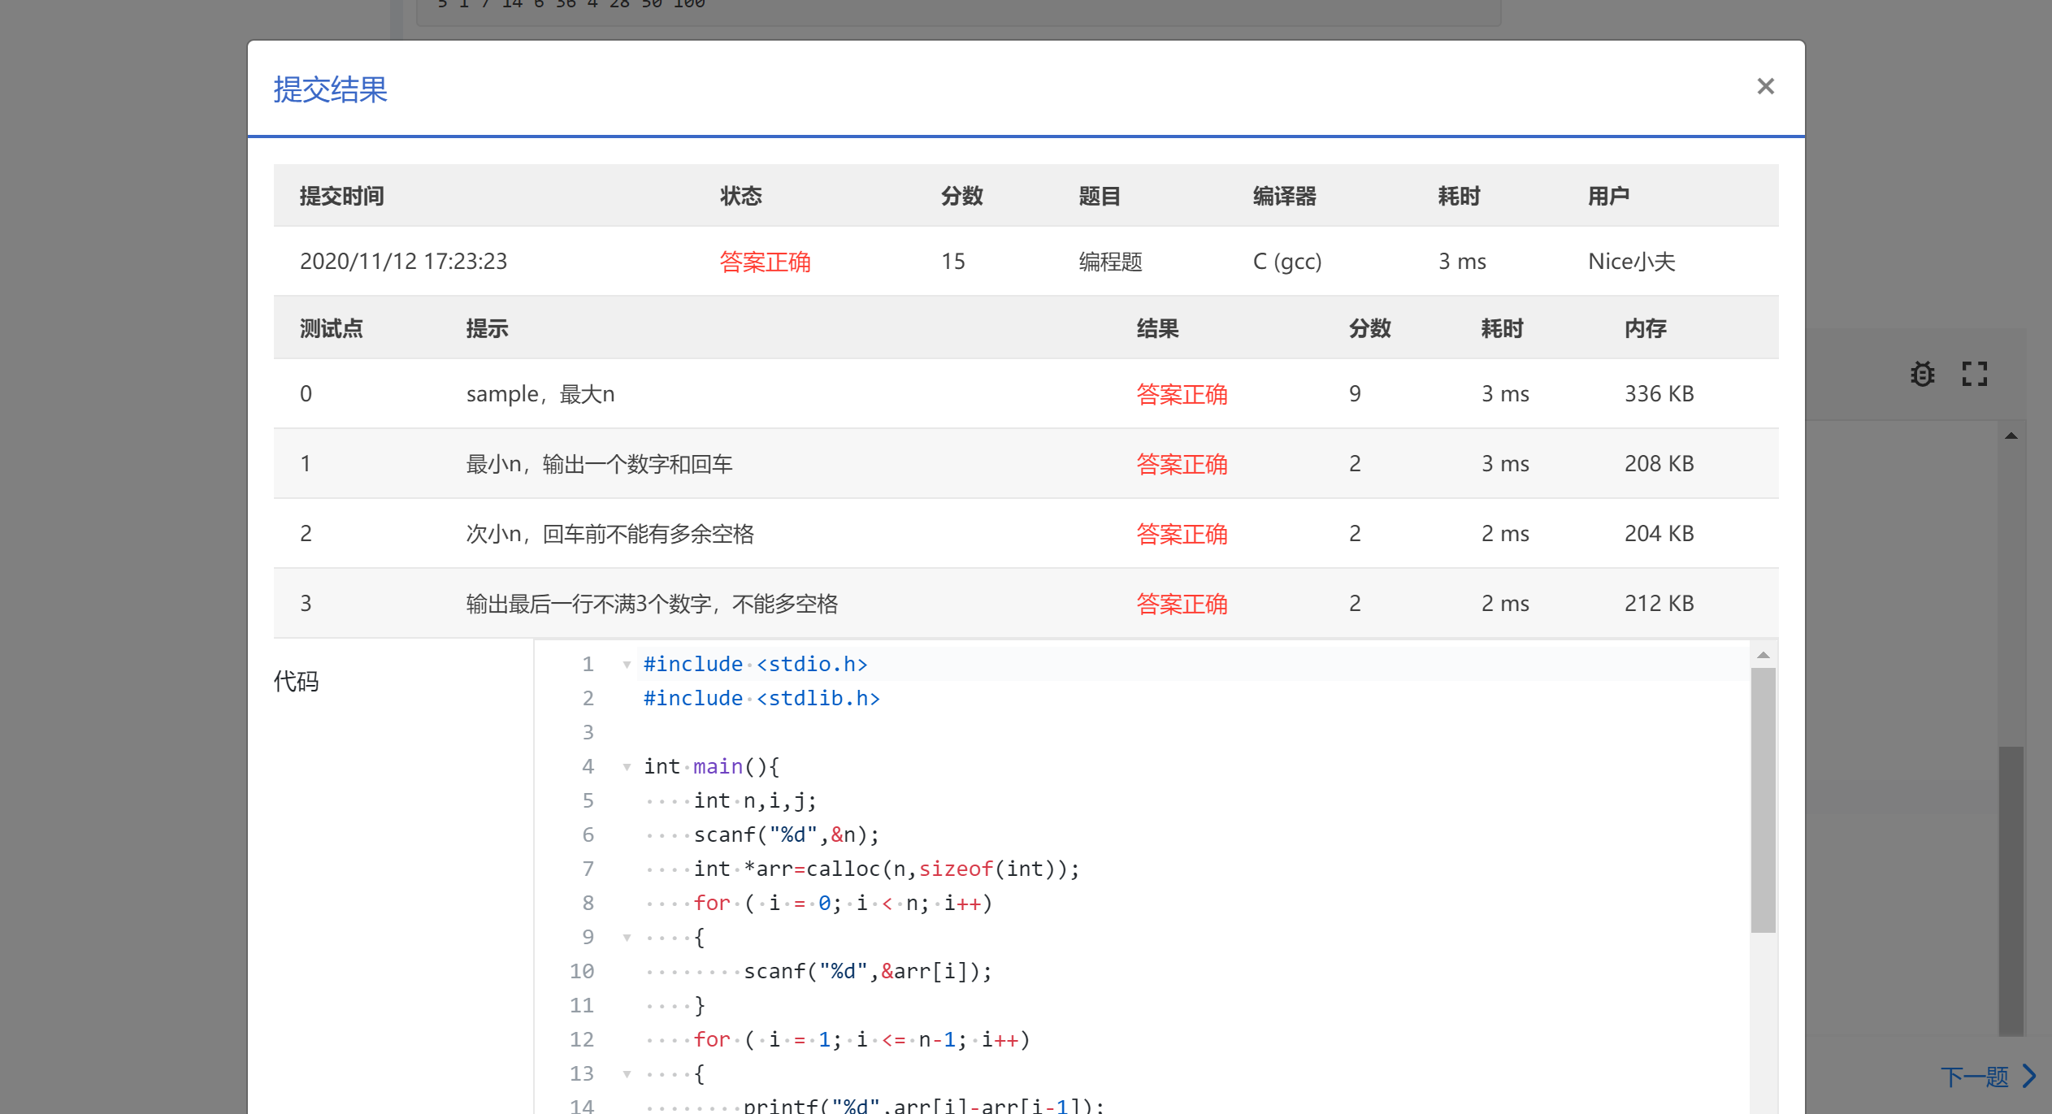Open the 下一题 next problem link
The width and height of the screenshot is (2052, 1114).
click(1974, 1077)
